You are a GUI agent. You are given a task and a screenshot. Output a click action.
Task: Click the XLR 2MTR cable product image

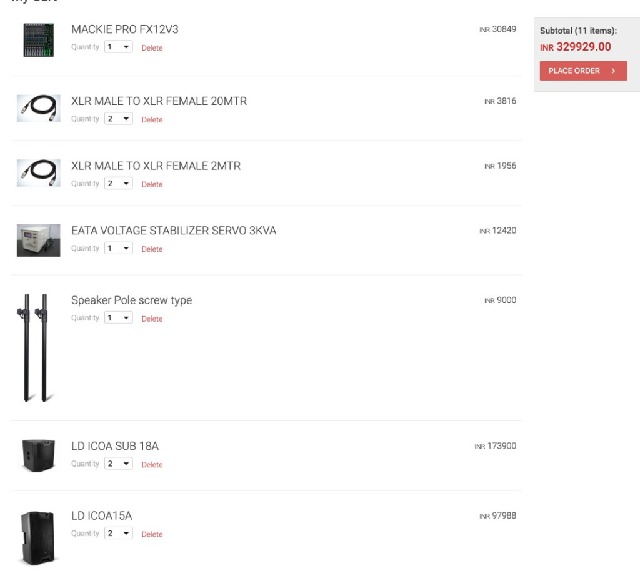[x=38, y=173]
